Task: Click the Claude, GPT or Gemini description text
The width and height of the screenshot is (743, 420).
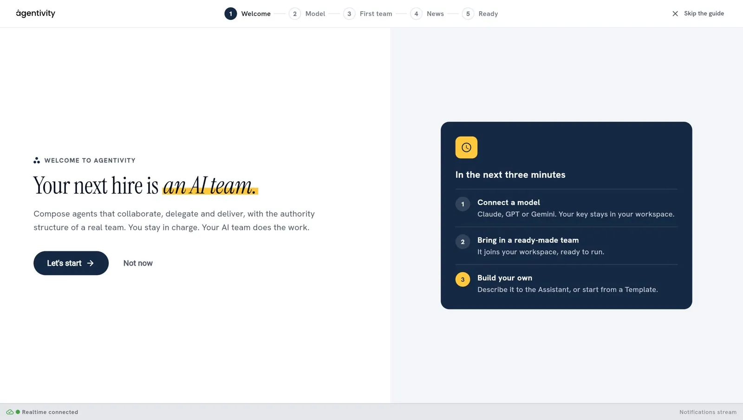Action: click(576, 214)
